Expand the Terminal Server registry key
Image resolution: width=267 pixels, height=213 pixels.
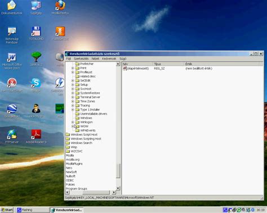pyautogui.click(x=73, y=97)
